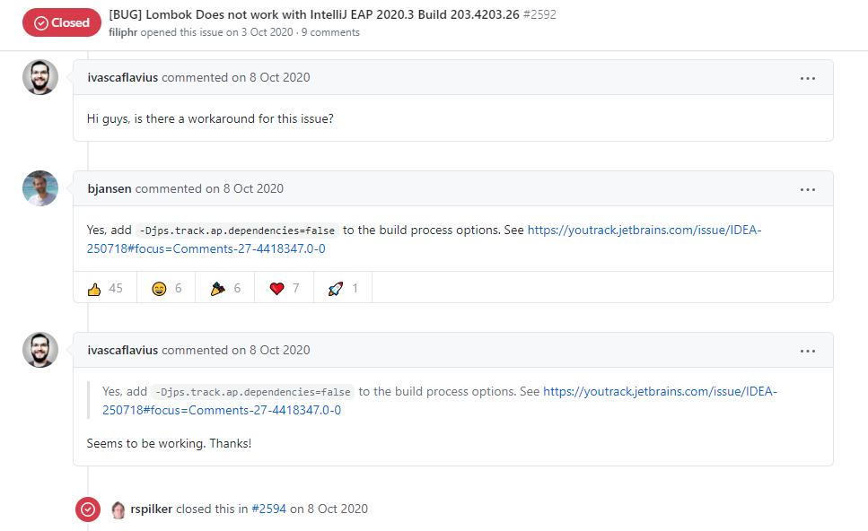Click ivascaflavius avatar beside the quoted reply
Viewport: 868px width, 531px height.
pos(40,350)
